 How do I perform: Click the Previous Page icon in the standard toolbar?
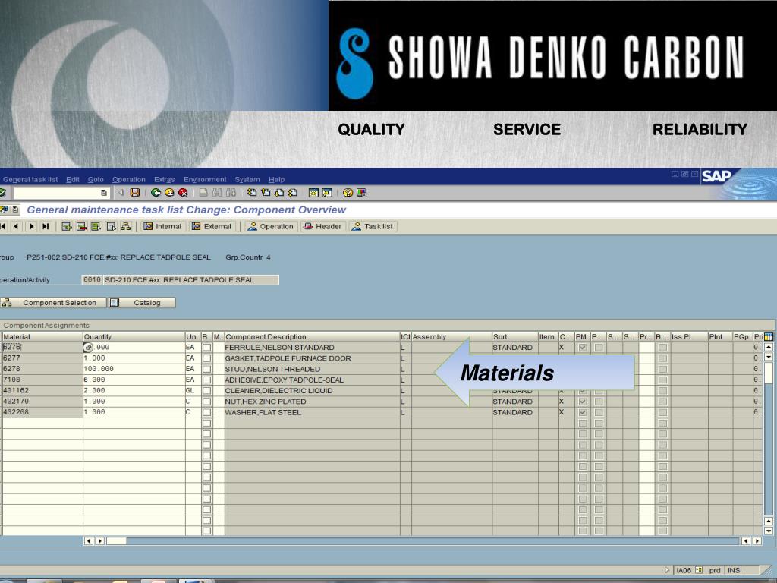[x=266, y=193]
